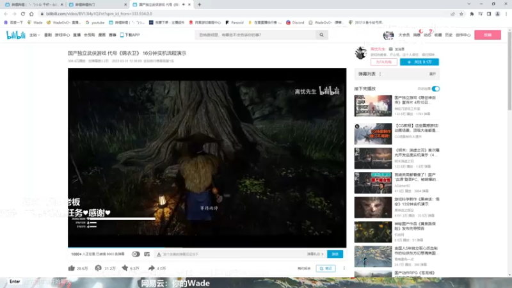Open the Discord bookmark
The height and width of the screenshot is (288, 512).
pyautogui.click(x=295, y=22)
